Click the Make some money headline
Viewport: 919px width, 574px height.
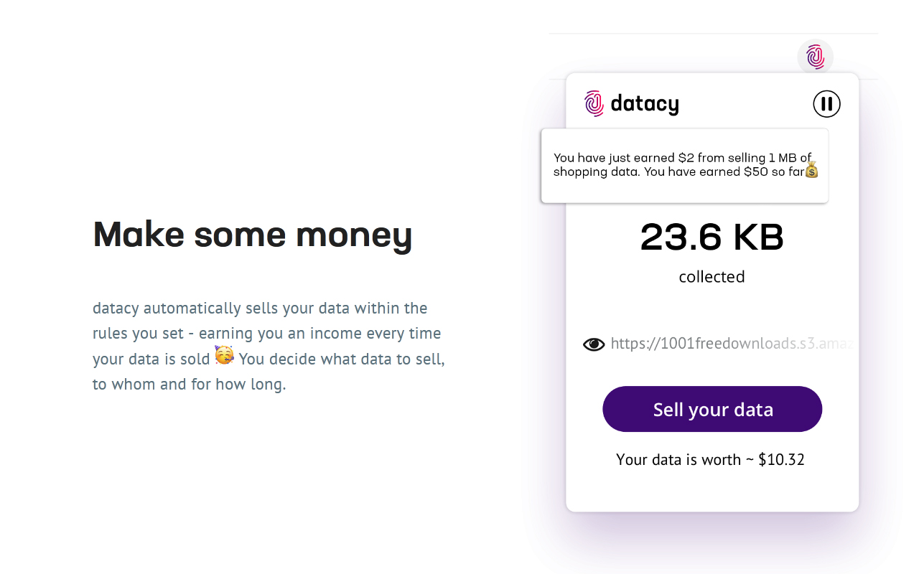tap(253, 234)
